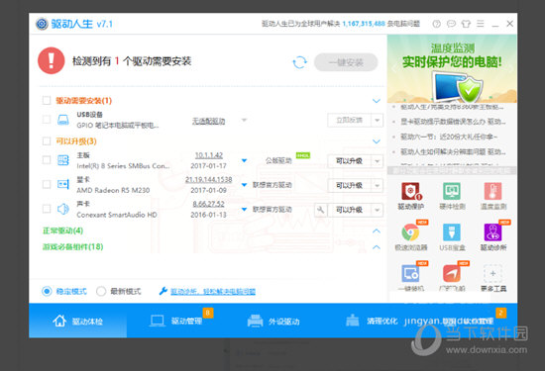Click 可以升级 button for 显卡

click(350, 185)
